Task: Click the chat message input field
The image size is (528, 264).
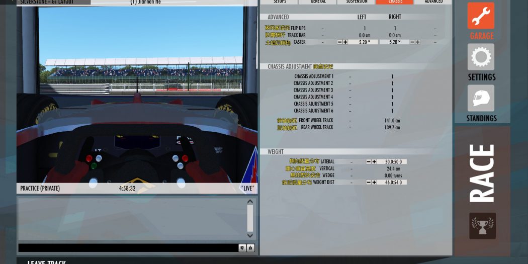Action: (x=128, y=248)
